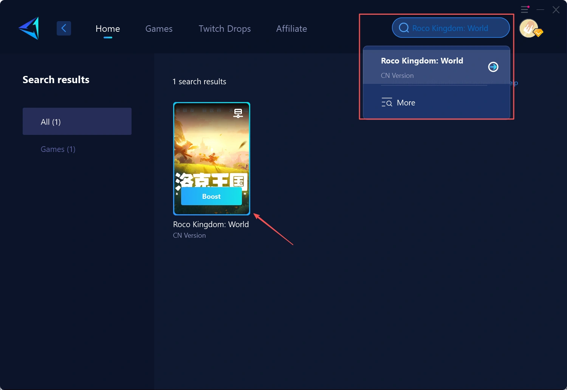
Task: Click the search magnifier icon
Action: tap(404, 27)
